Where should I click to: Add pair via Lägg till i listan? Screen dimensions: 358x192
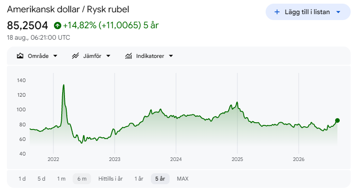[x=308, y=12]
